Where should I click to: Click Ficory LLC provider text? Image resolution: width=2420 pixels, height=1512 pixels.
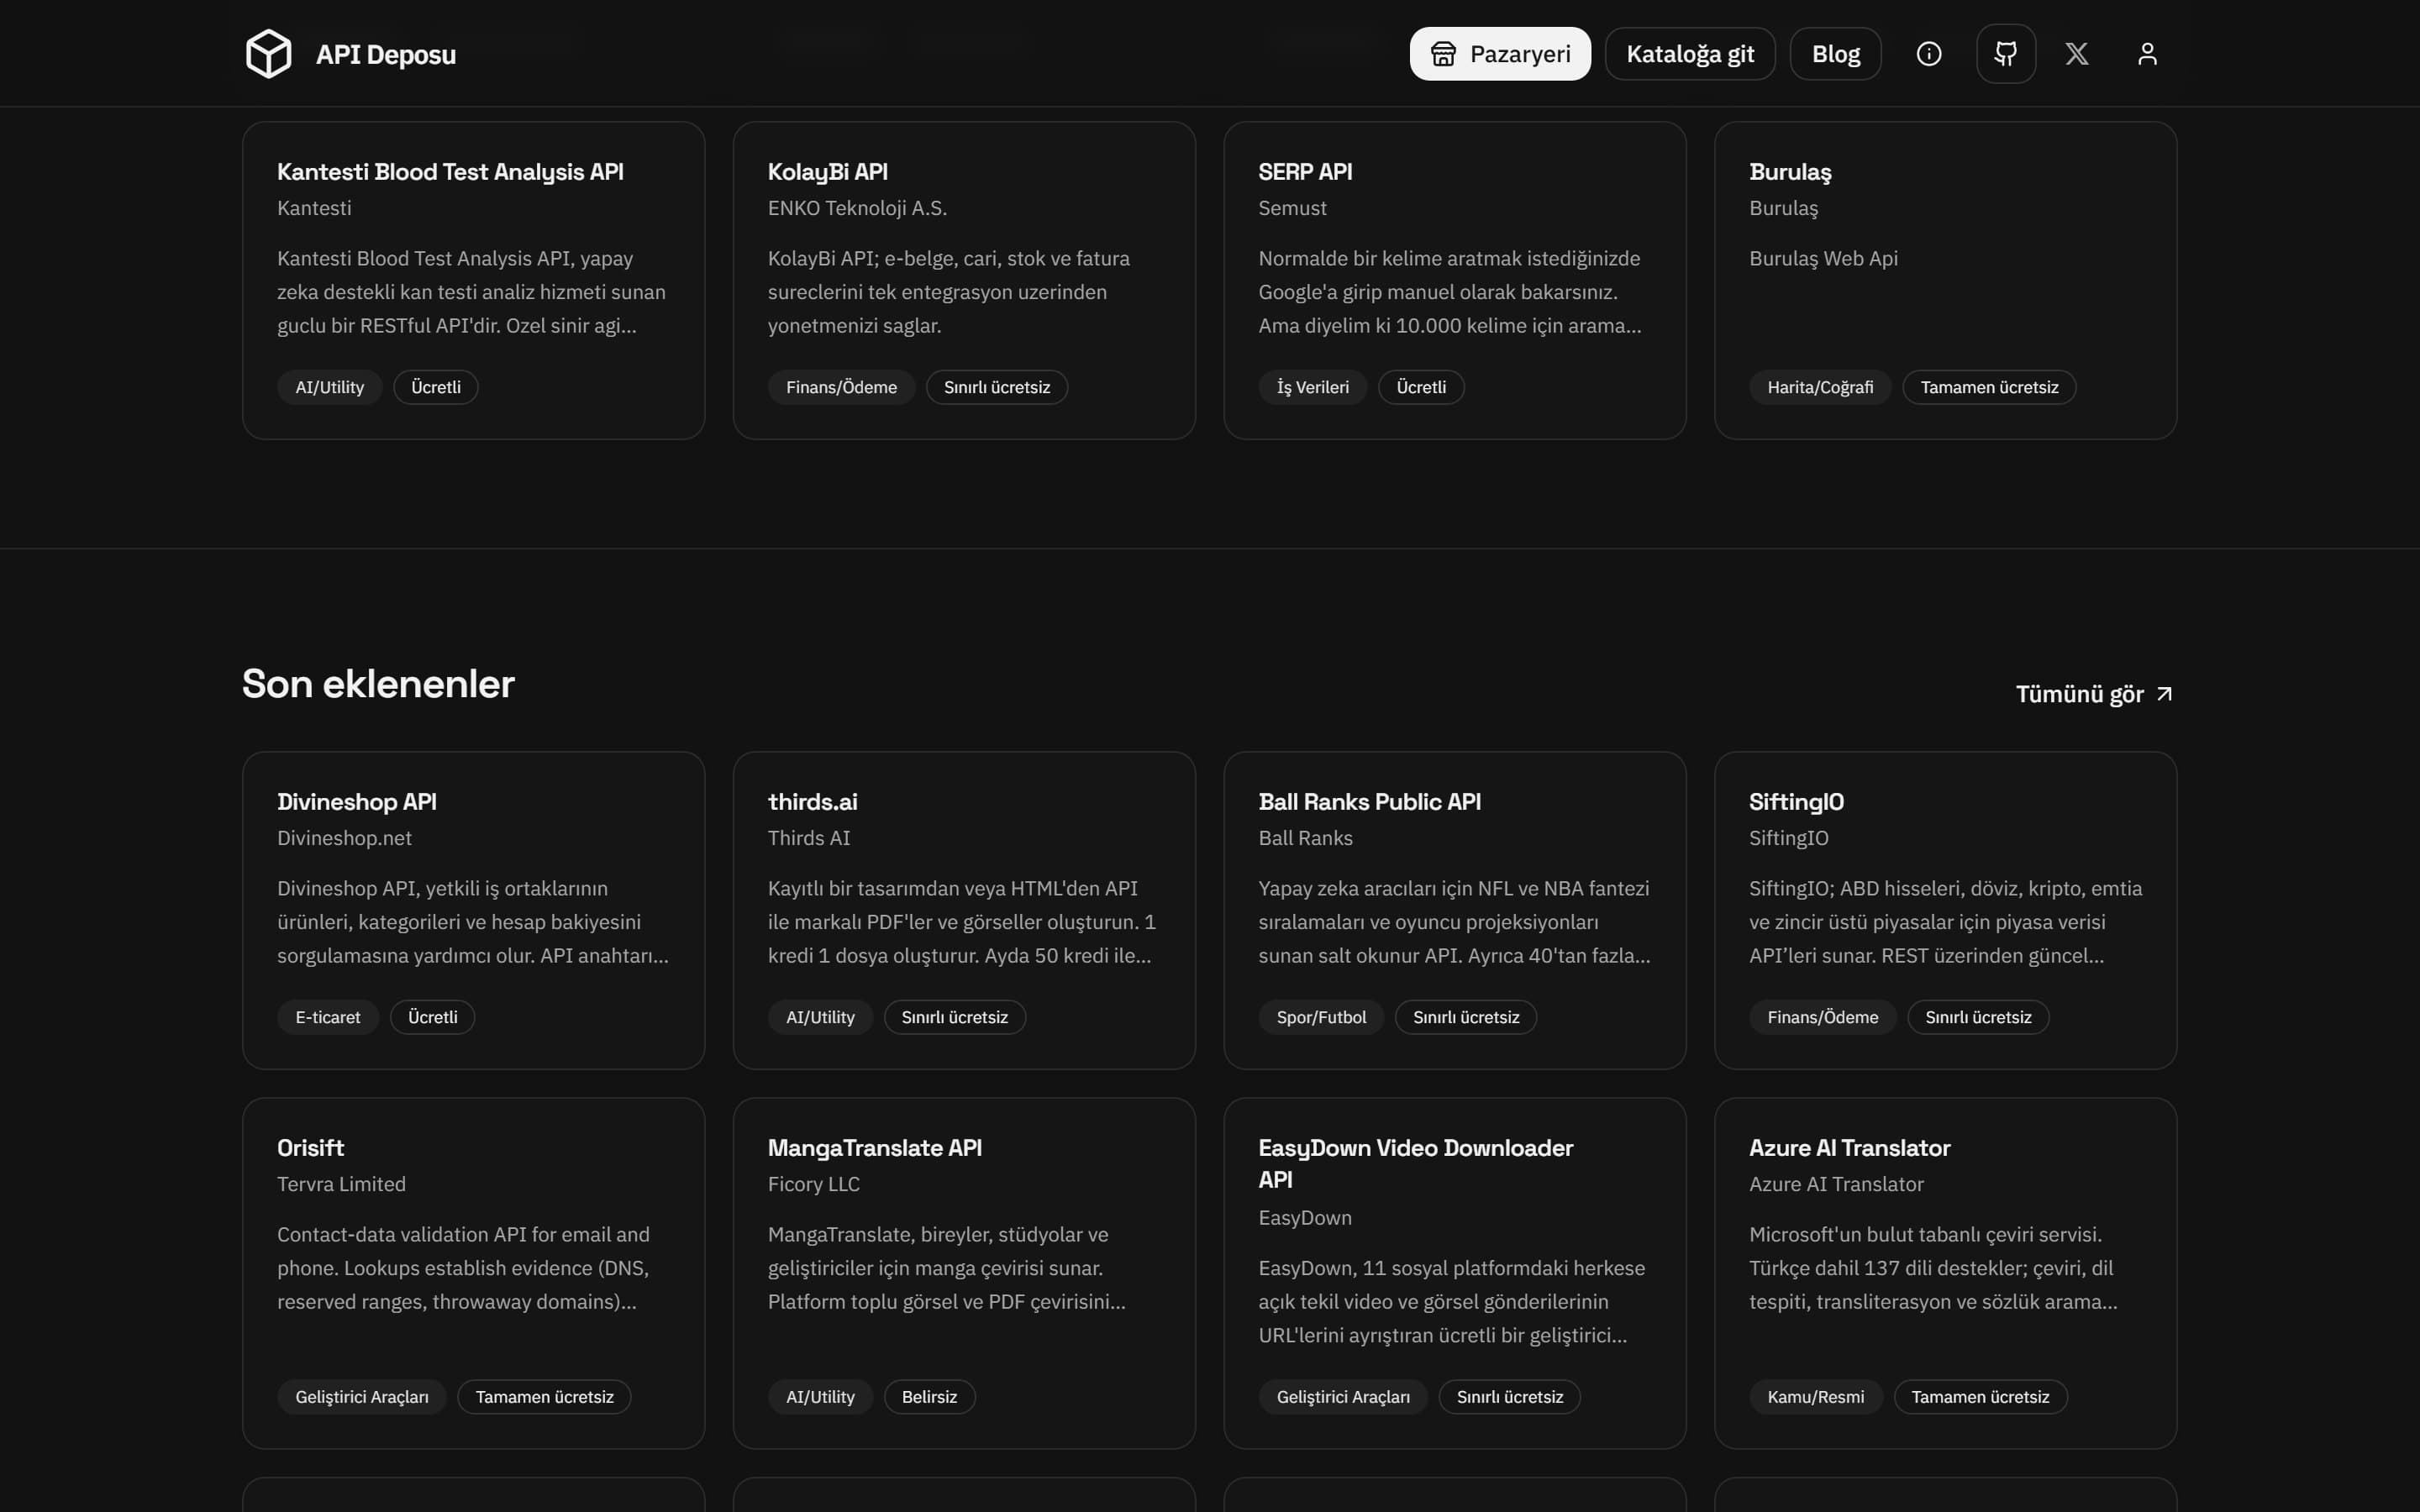(813, 1185)
